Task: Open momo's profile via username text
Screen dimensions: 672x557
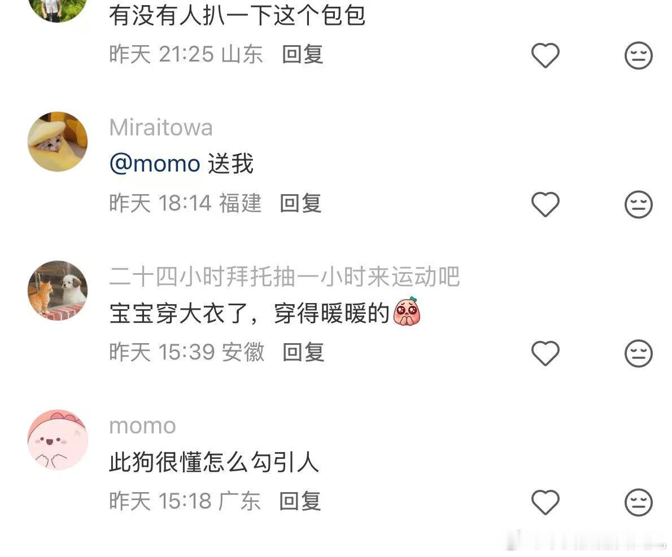Action: 143,426
